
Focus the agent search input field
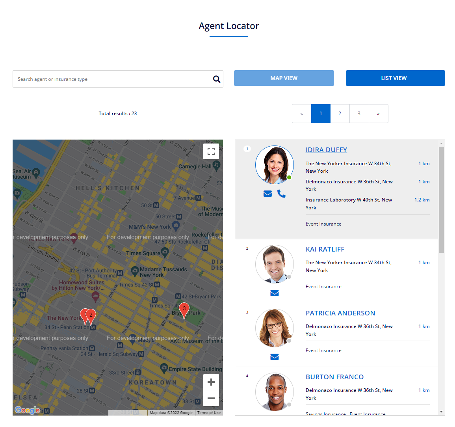(112, 79)
